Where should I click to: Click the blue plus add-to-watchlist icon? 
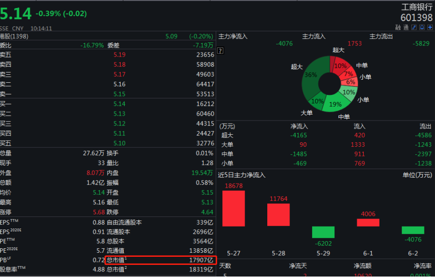click(x=429, y=27)
